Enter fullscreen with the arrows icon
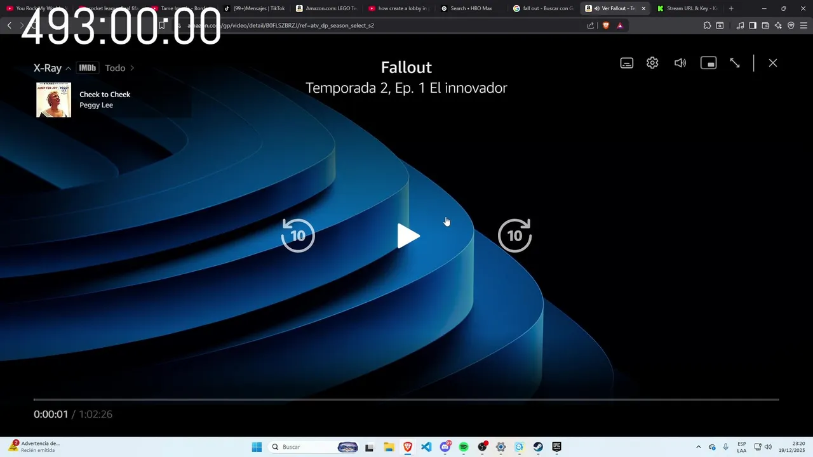The width and height of the screenshot is (813, 457). pyautogui.click(x=735, y=63)
